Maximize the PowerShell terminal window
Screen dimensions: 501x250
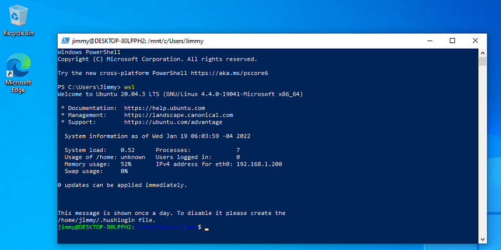coord(452,41)
